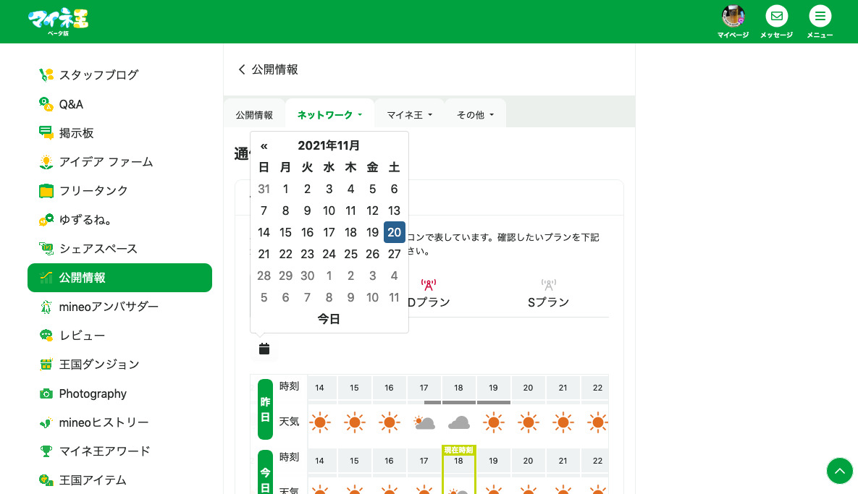The height and width of the screenshot is (494, 858).
Task: Select the 公開情報 tab
Action: click(x=254, y=115)
